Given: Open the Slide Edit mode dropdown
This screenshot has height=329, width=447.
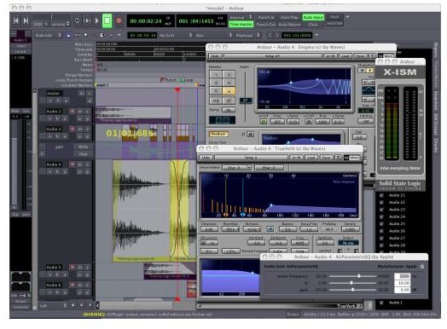Looking at the screenshot, I should 48,35.
